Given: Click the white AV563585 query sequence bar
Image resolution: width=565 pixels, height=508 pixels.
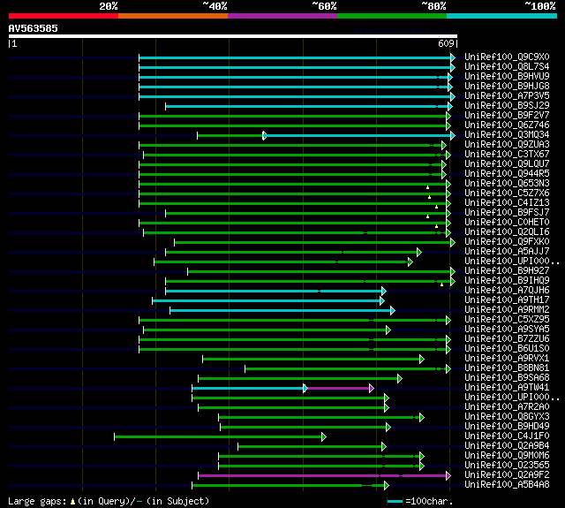Looking at the screenshot, I should [x=233, y=36].
